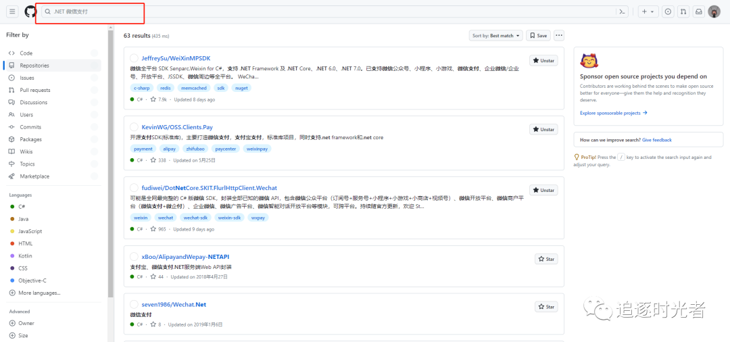Click the Save search button
The image size is (730, 342).
[538, 35]
